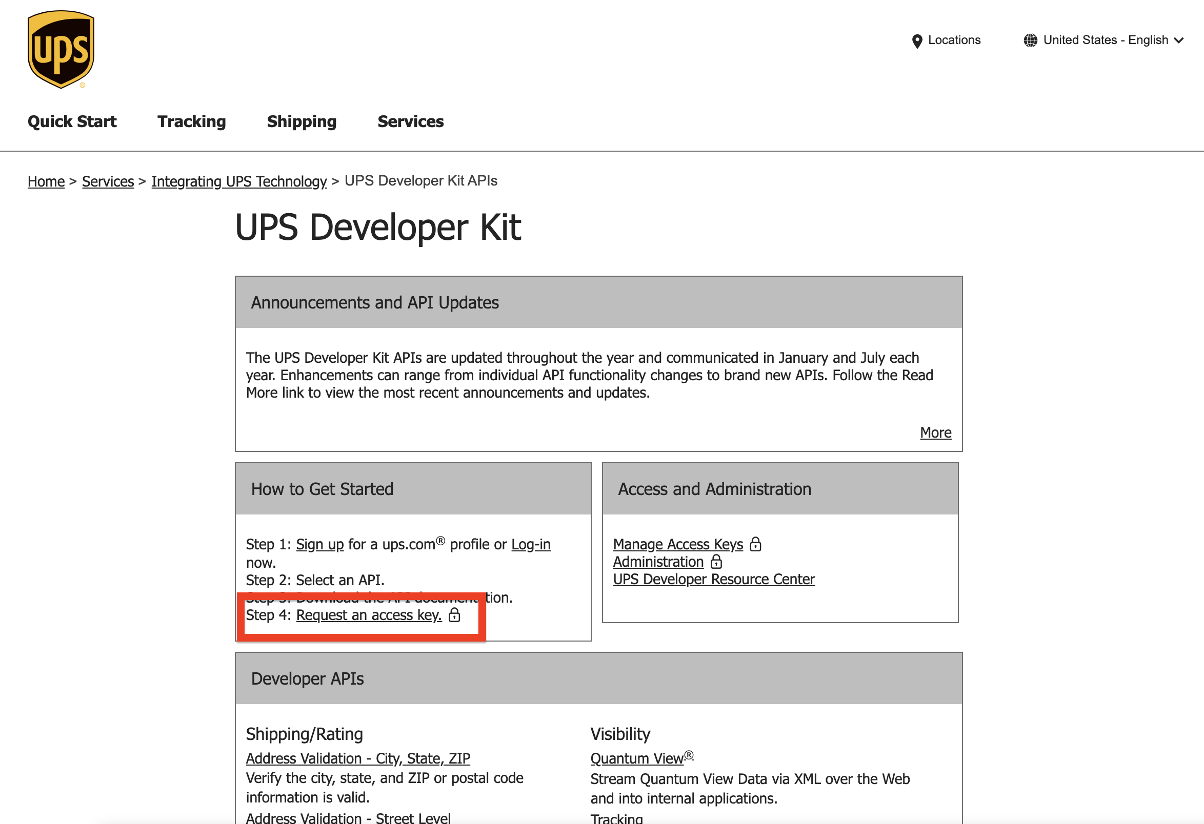Screen dimensions: 1204x824
Task: Open the Quick Start menu
Action: pos(72,121)
